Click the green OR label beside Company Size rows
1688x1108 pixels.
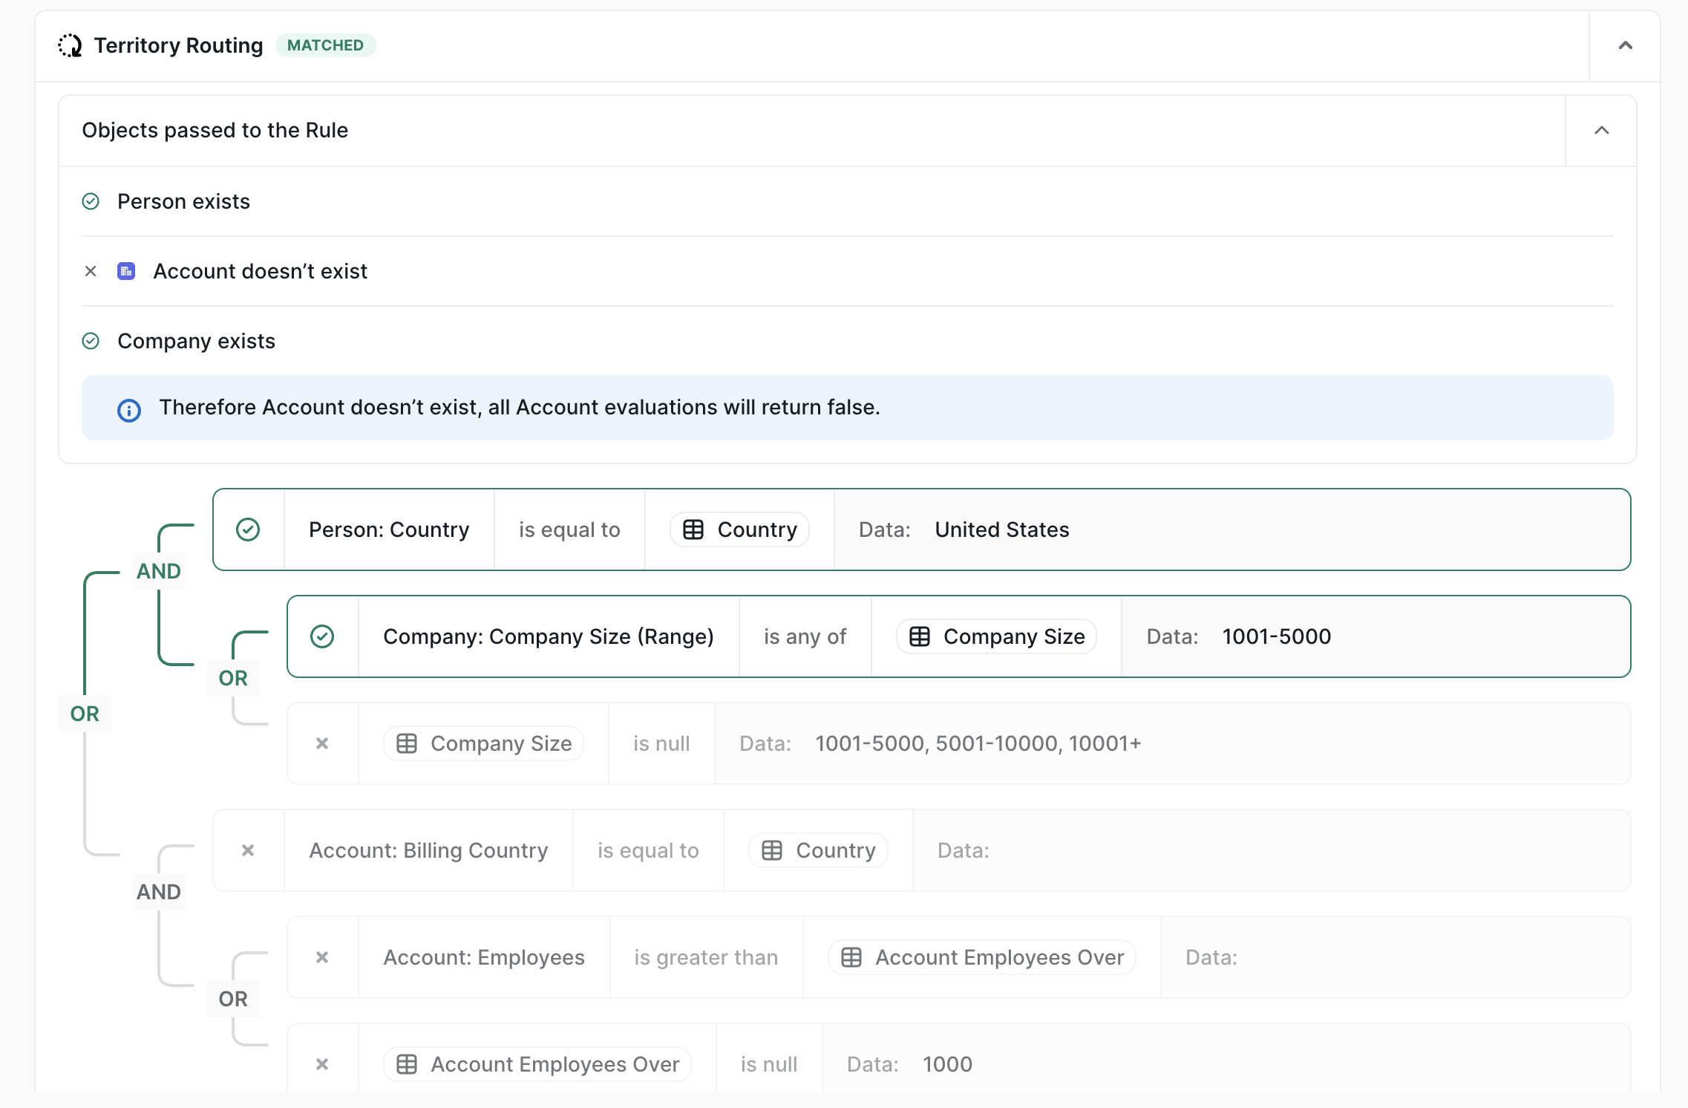(233, 678)
